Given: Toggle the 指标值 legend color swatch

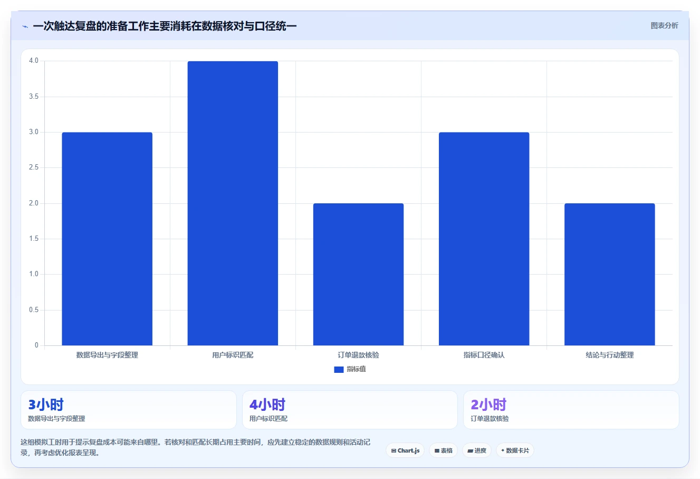Looking at the screenshot, I should [339, 370].
